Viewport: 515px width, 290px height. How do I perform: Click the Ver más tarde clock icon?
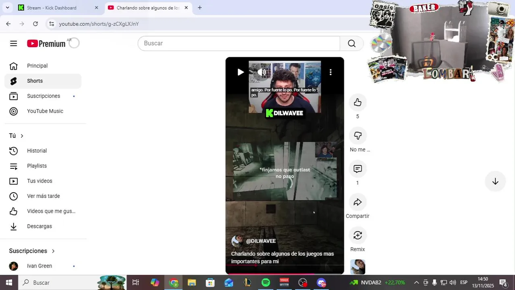(14, 196)
